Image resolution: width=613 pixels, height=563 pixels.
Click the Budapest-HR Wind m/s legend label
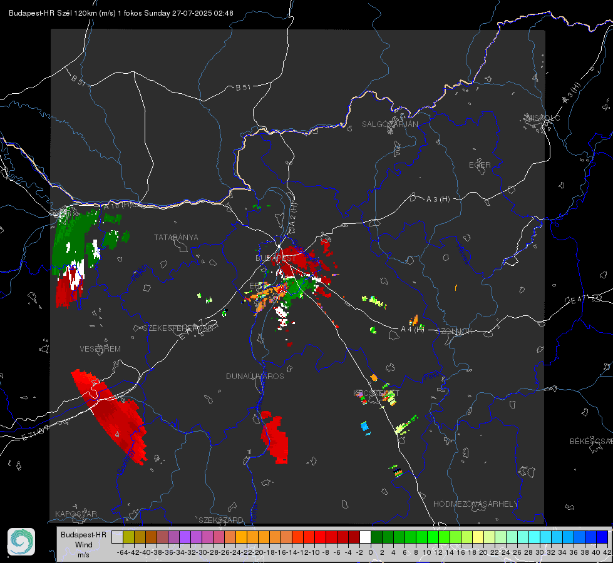click(84, 544)
